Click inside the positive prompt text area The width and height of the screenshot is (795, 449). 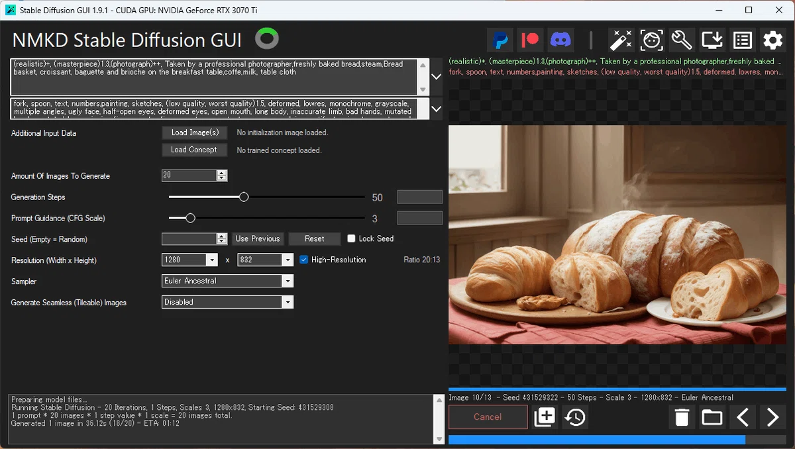click(x=214, y=77)
